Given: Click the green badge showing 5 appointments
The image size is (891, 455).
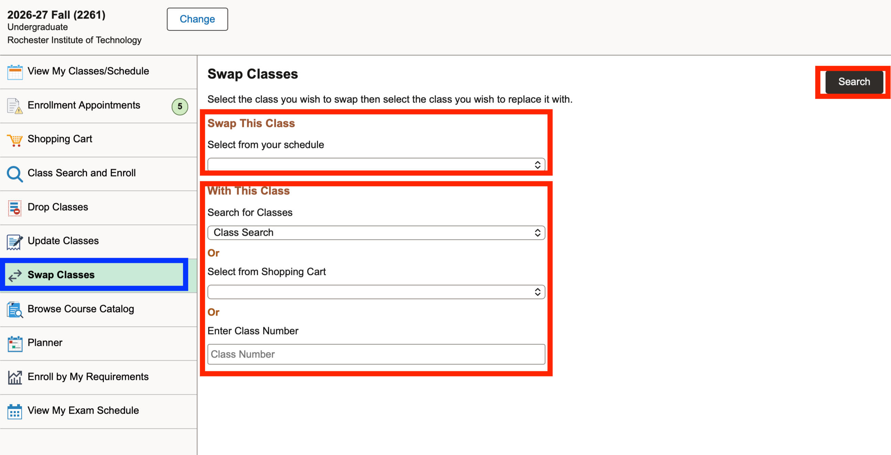Looking at the screenshot, I should [x=179, y=107].
